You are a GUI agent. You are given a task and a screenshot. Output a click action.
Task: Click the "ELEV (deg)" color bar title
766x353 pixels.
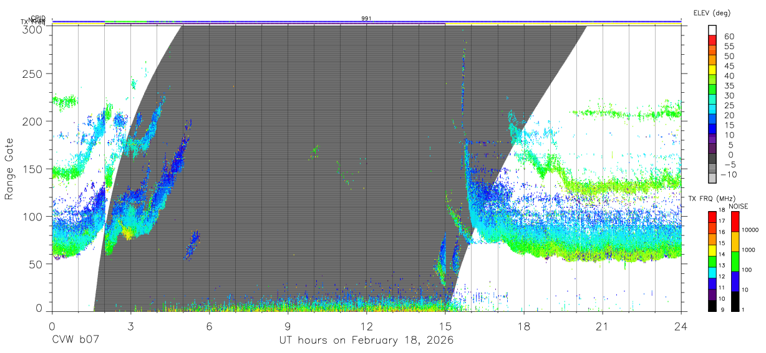pos(712,13)
